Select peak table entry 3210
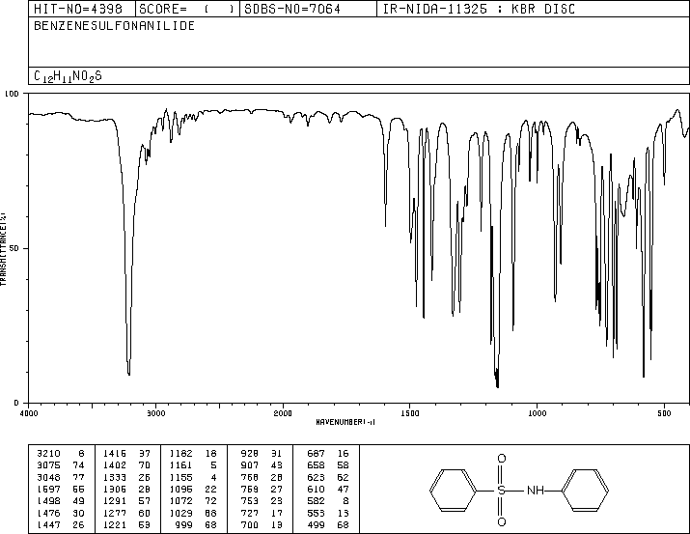 point(60,454)
